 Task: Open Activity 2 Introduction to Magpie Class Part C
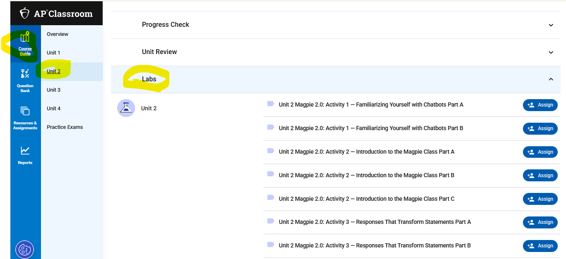pyautogui.click(x=366, y=199)
